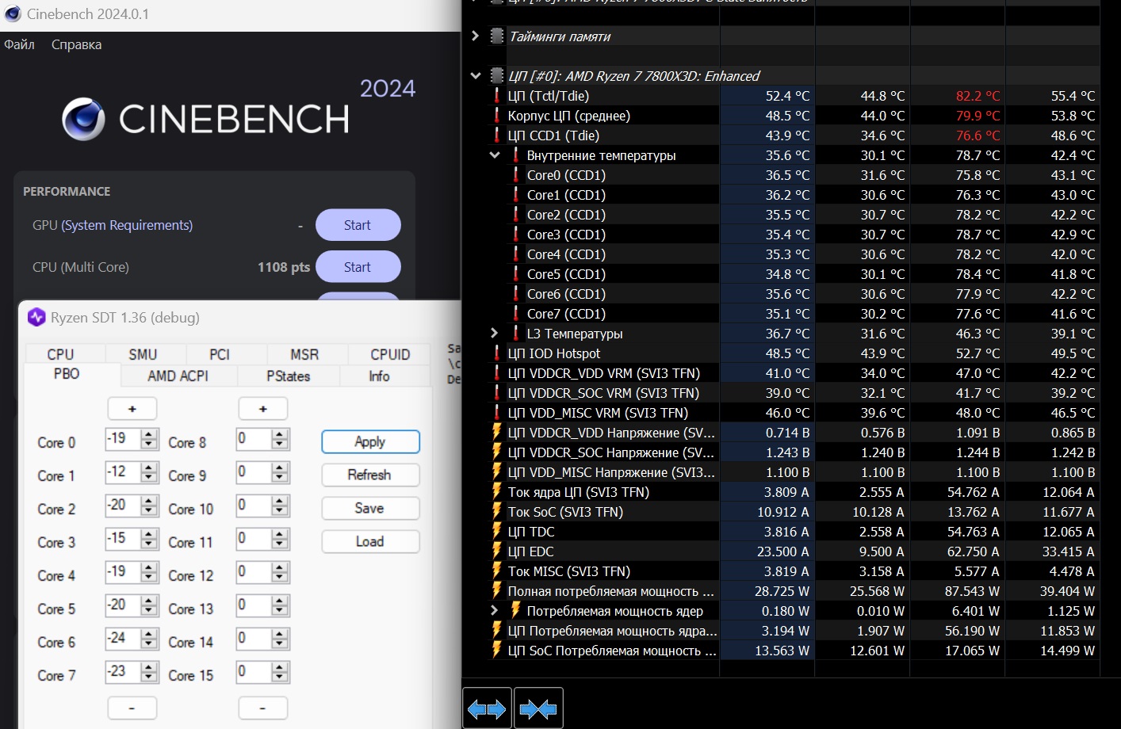Save the PBO profile
The height and width of the screenshot is (729, 1121).
pyautogui.click(x=370, y=508)
